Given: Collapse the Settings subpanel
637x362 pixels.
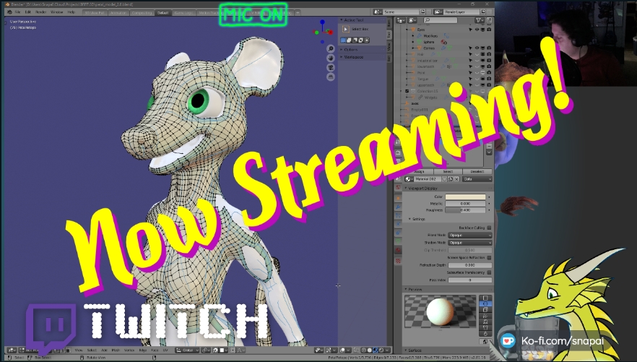Looking at the screenshot, I should (417, 219).
